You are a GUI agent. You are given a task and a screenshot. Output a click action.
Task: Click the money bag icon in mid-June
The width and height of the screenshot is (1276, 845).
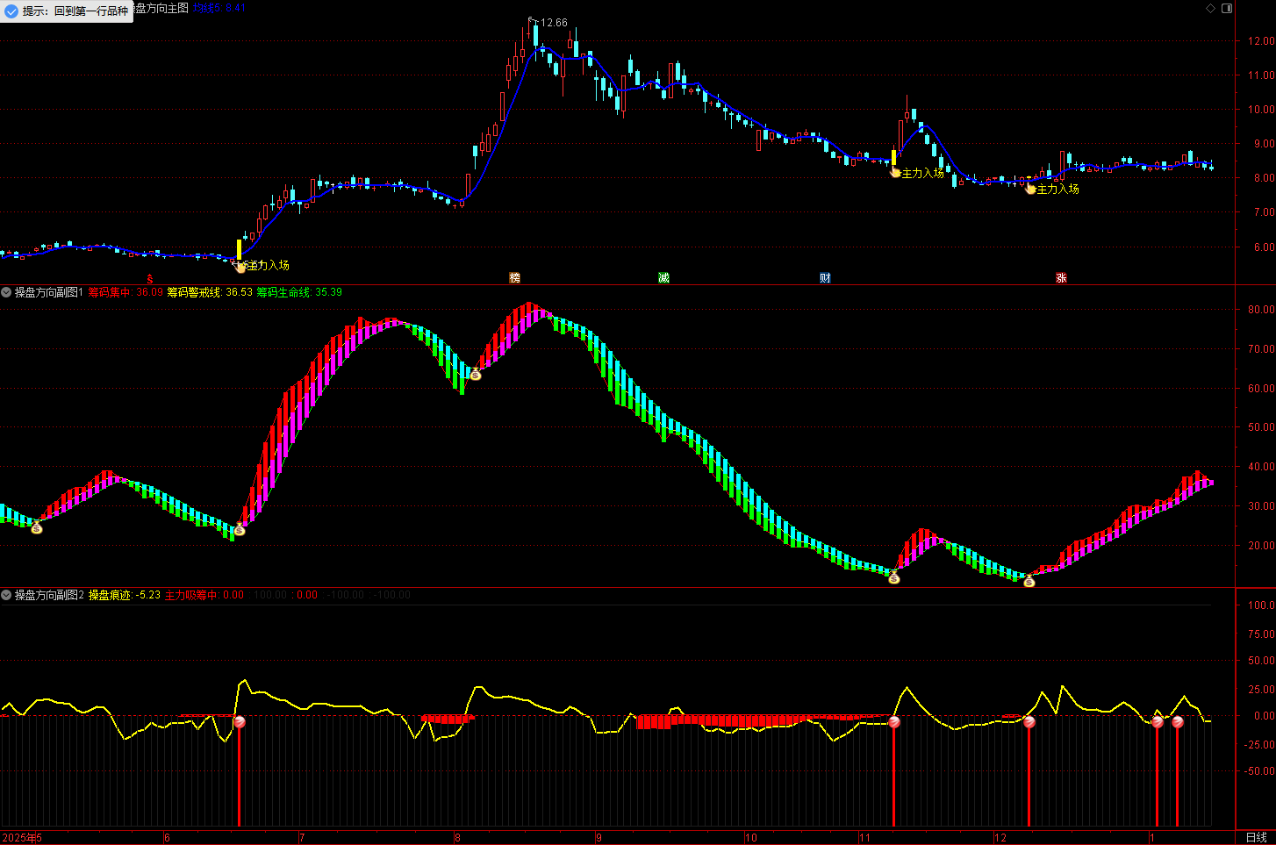pos(240,529)
